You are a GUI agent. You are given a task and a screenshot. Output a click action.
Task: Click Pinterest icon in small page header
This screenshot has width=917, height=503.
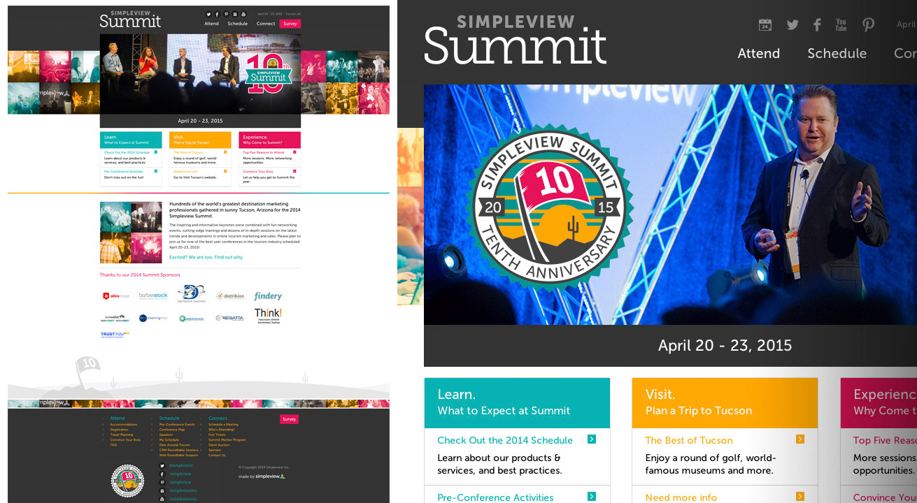point(226,14)
